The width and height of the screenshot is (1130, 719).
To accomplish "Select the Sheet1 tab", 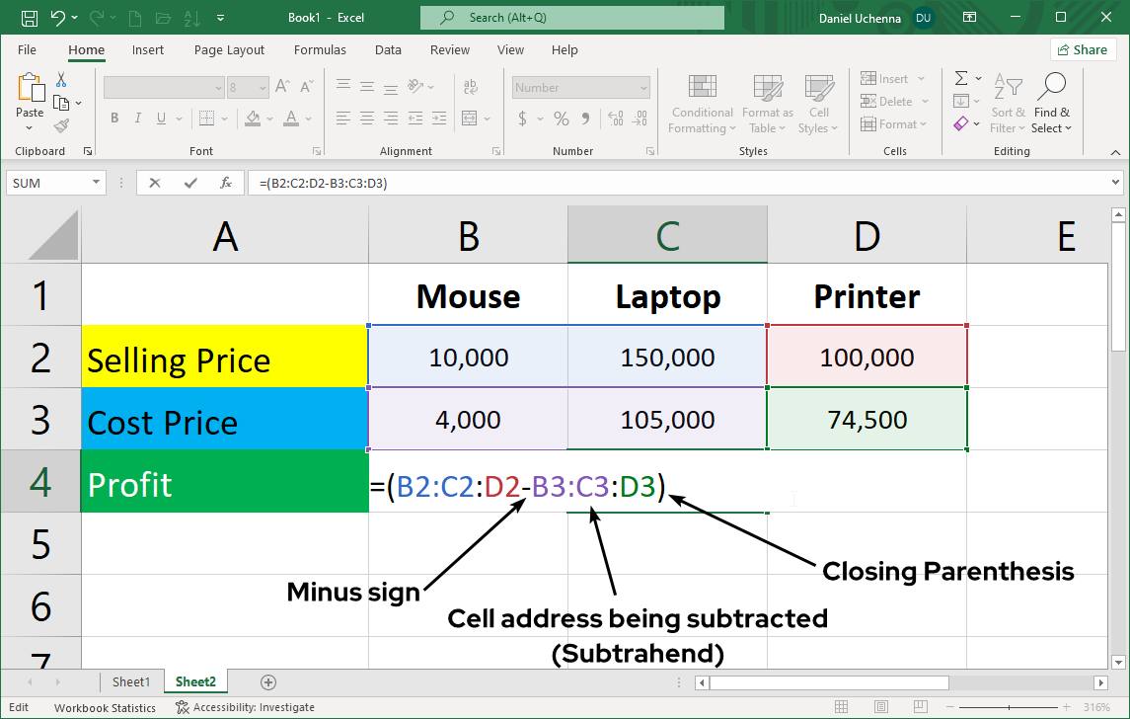I will click(x=132, y=681).
